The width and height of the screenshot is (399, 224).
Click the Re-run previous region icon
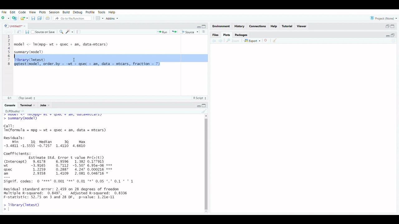(174, 32)
